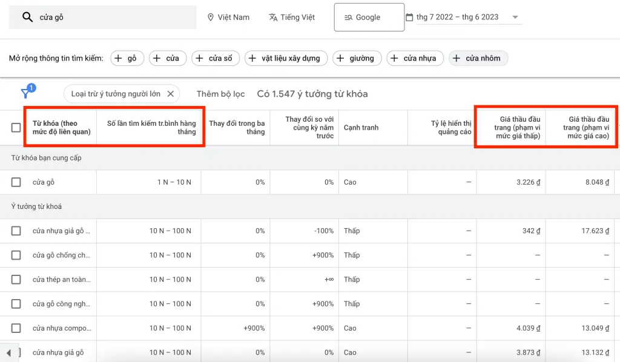Click the 4.039 ₫ bid value
This screenshot has height=362, width=620.
click(528, 328)
